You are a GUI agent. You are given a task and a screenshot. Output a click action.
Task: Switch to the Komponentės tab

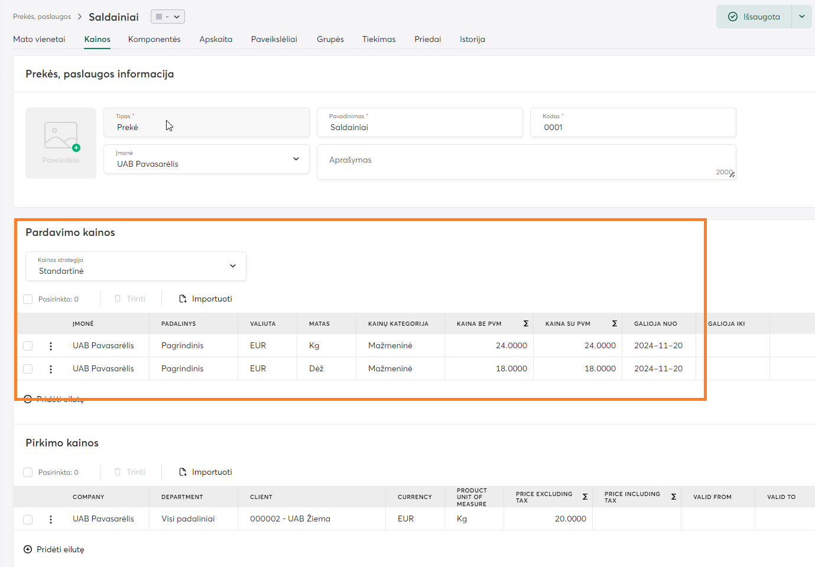(154, 39)
